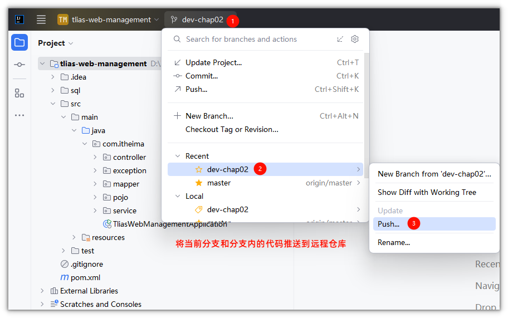This screenshot has width=508, height=318.
Task: Click the .gitignore file icon
Action: tap(65, 264)
